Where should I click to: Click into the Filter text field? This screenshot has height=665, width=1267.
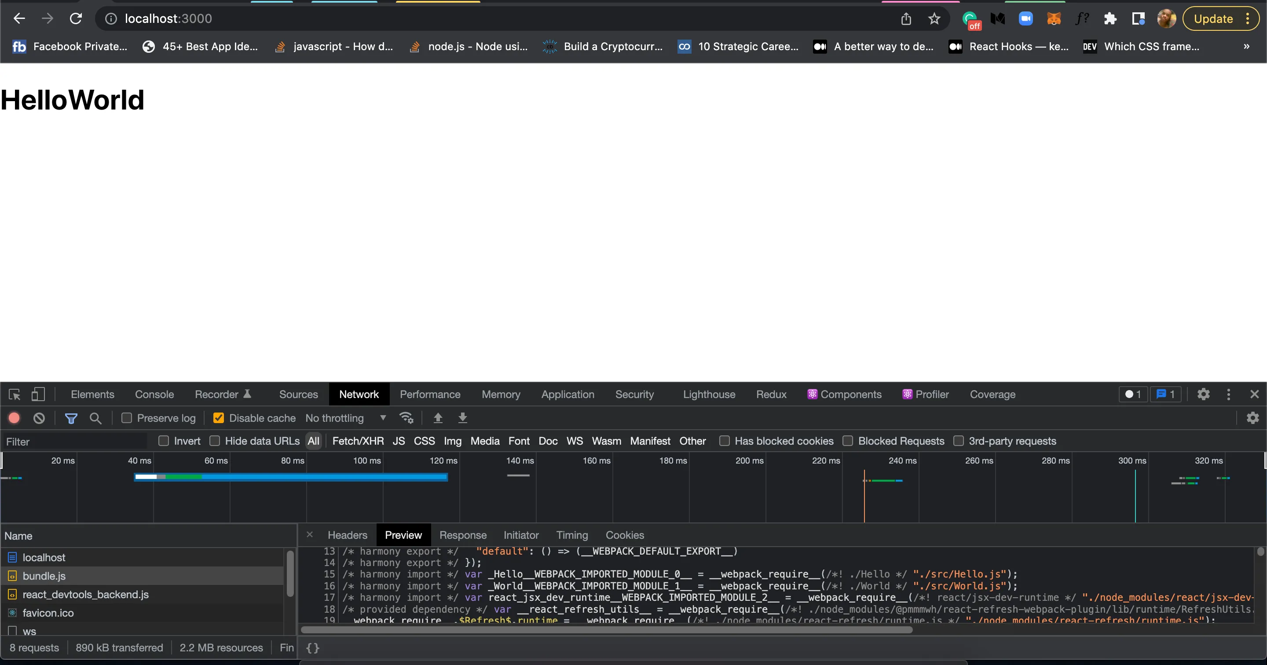[74, 442]
